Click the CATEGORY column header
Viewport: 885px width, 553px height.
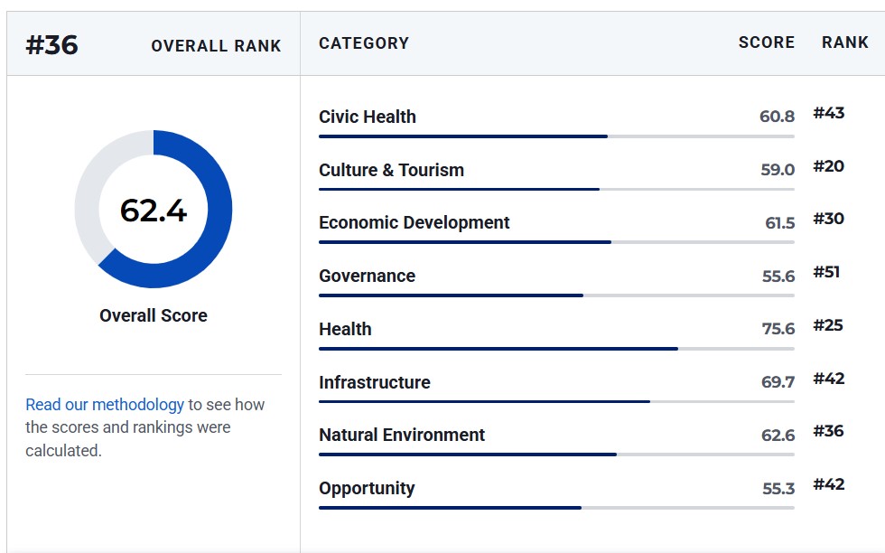(x=364, y=43)
